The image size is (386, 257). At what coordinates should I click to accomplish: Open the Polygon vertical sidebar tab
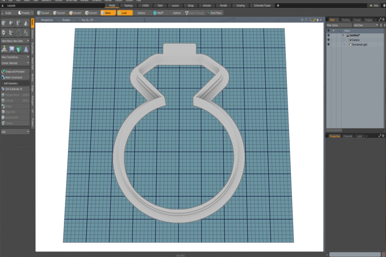coord(32,100)
